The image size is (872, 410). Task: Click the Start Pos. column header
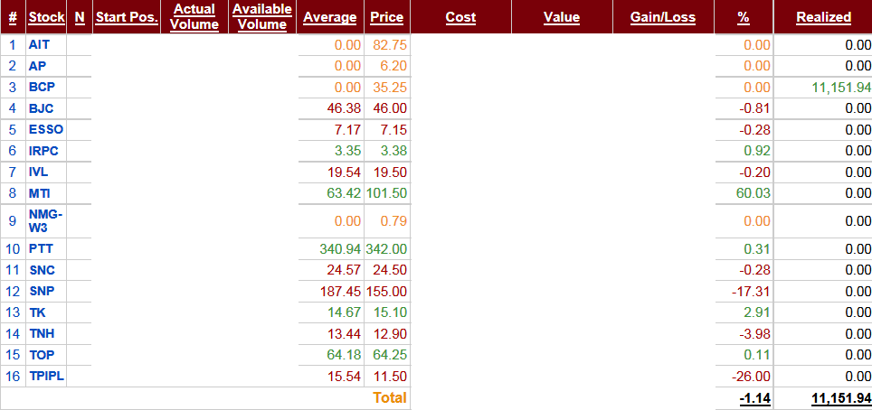[x=126, y=17]
